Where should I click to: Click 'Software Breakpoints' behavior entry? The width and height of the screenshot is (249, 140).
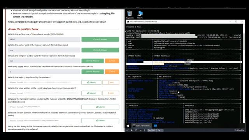point(190,80)
